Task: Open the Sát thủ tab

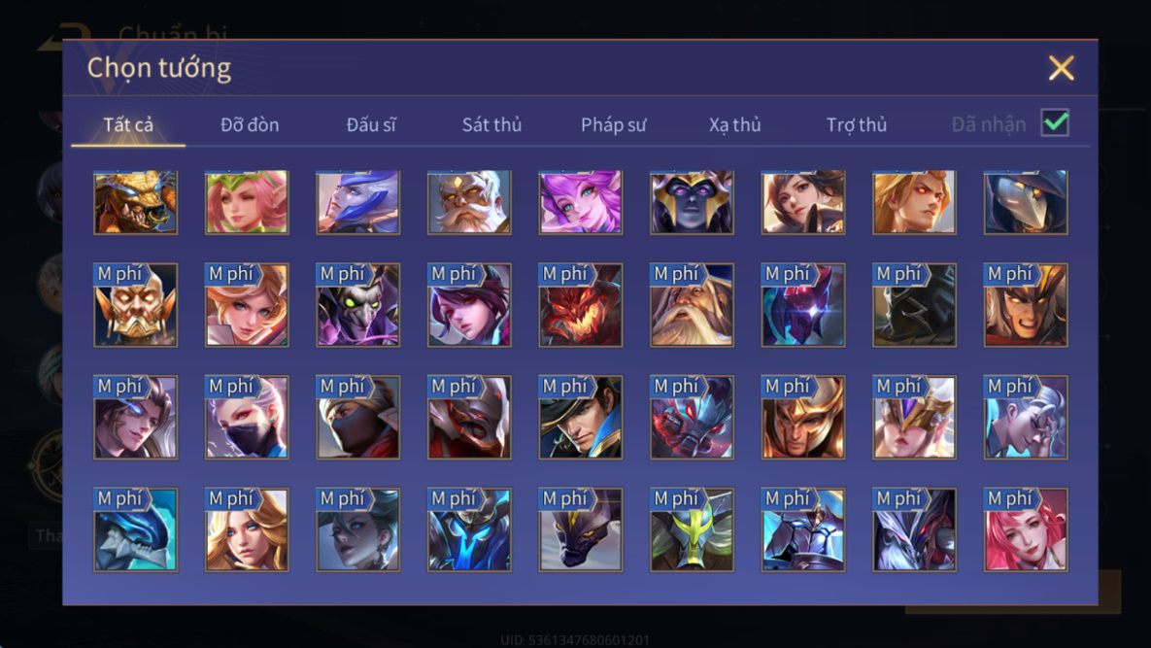Action: pos(491,124)
